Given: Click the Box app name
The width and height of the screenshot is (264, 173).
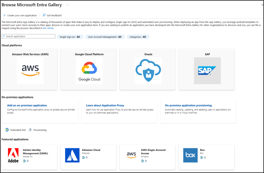Looking at the screenshot, I should (x=203, y=150).
